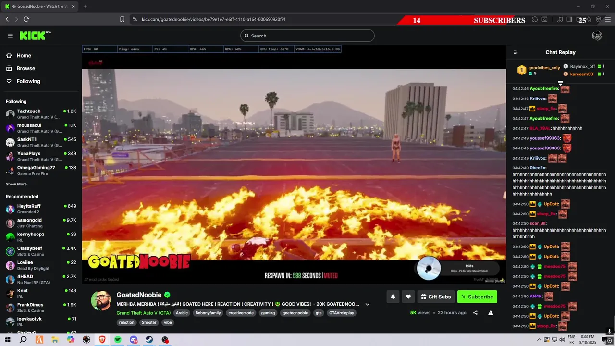The width and height of the screenshot is (615, 346).
Task: Click username Obee2x in chat
Action: (538, 168)
